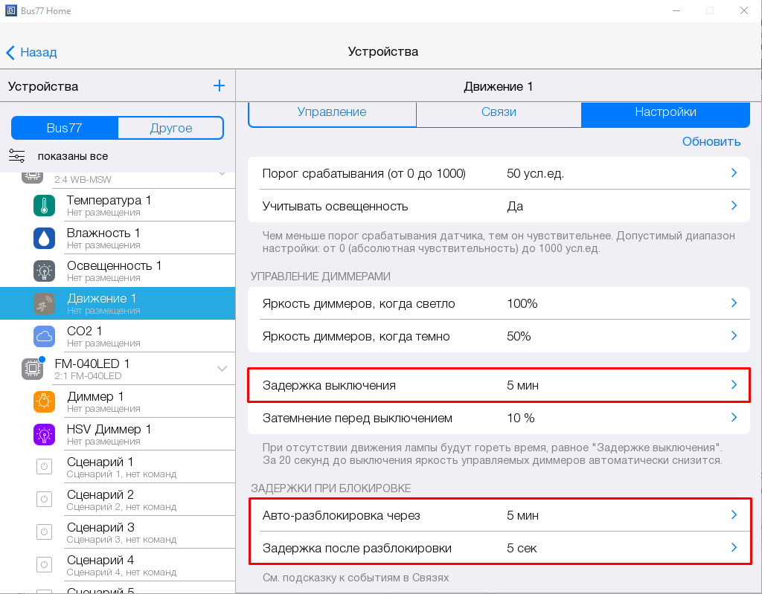Select the Диммер 1 orange bulb icon
Viewport: 762px width, 594px height.
coord(45,401)
